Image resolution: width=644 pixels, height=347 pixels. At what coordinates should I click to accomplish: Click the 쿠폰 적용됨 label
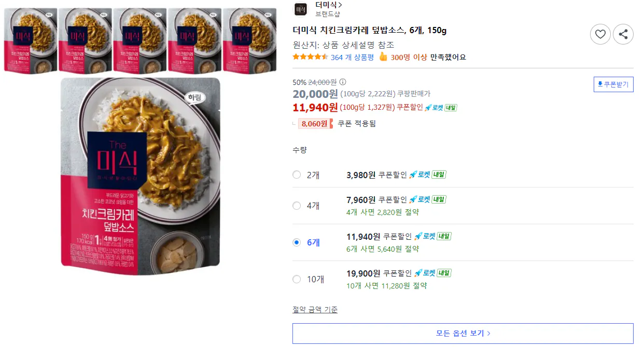pyautogui.click(x=358, y=123)
